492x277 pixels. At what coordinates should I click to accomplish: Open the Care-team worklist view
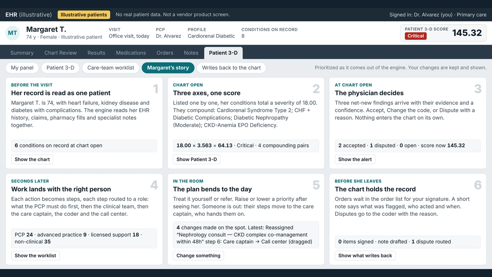click(x=111, y=68)
